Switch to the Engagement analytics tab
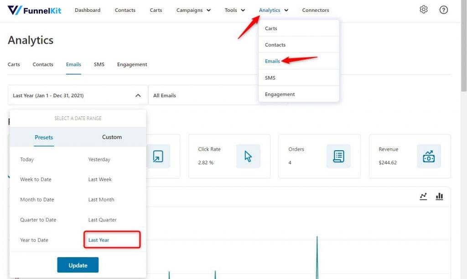The height and width of the screenshot is (279, 467). click(x=132, y=64)
